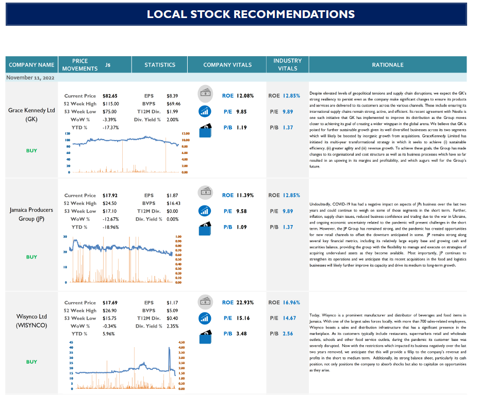This screenshot has width=480, height=395.
Task: Select Grace Kennedy BVPS value $69.46
Action: [174, 104]
